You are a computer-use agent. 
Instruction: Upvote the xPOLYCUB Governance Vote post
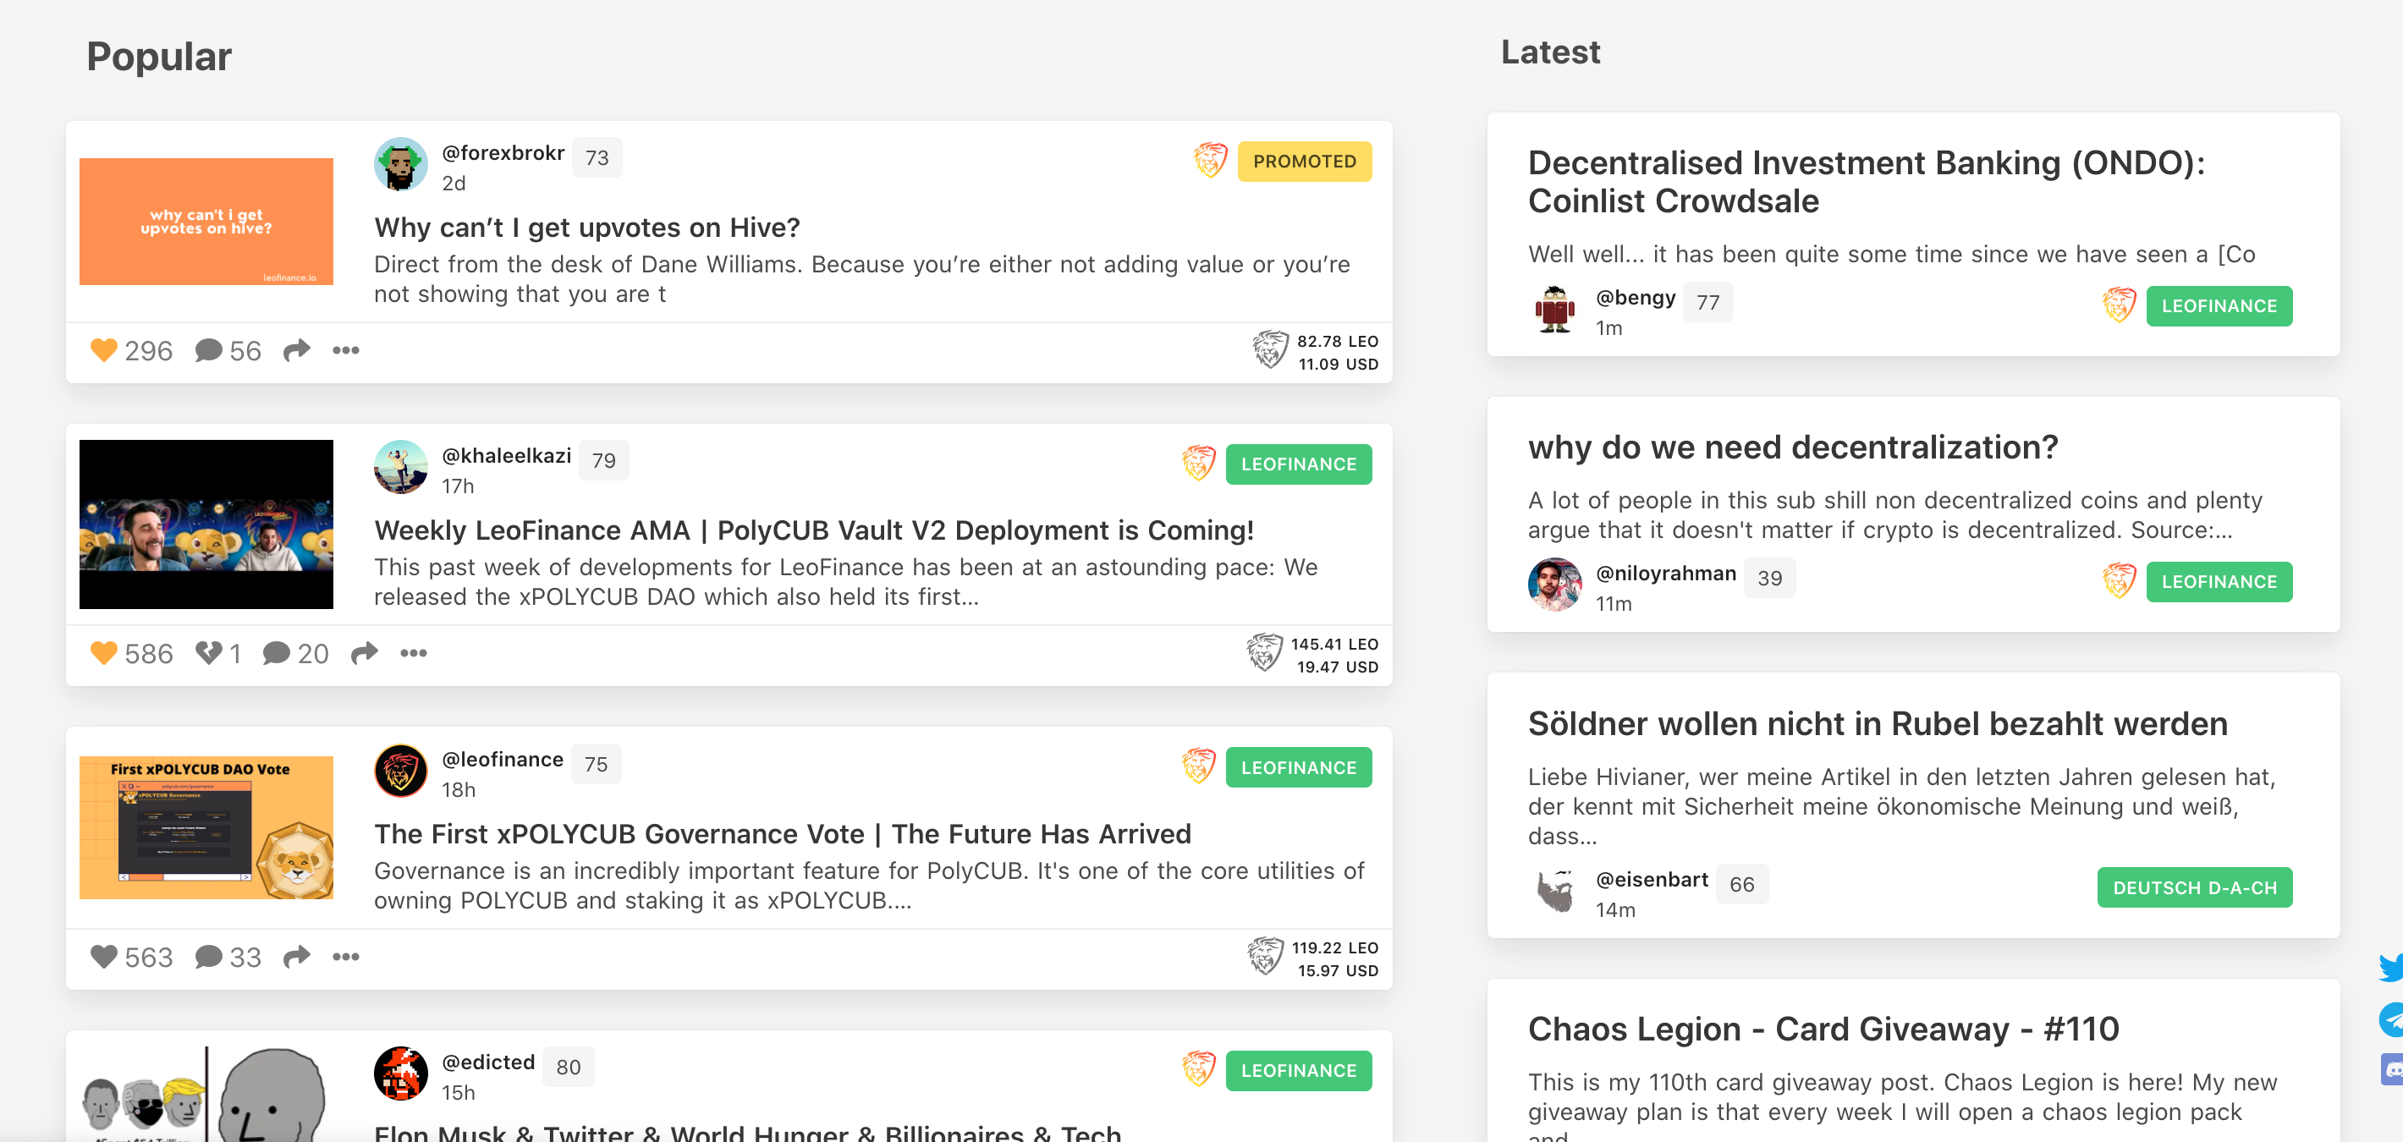click(103, 958)
